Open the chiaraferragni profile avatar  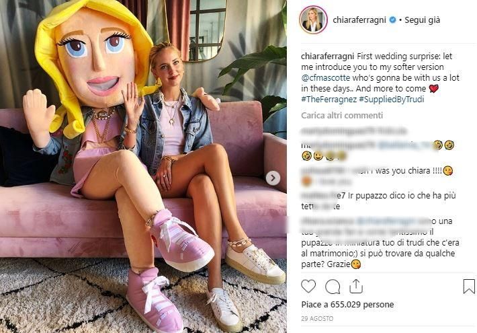click(x=313, y=20)
